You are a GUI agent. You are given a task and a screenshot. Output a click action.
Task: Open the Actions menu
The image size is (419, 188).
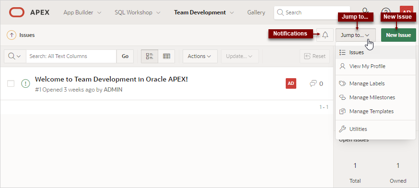200,56
